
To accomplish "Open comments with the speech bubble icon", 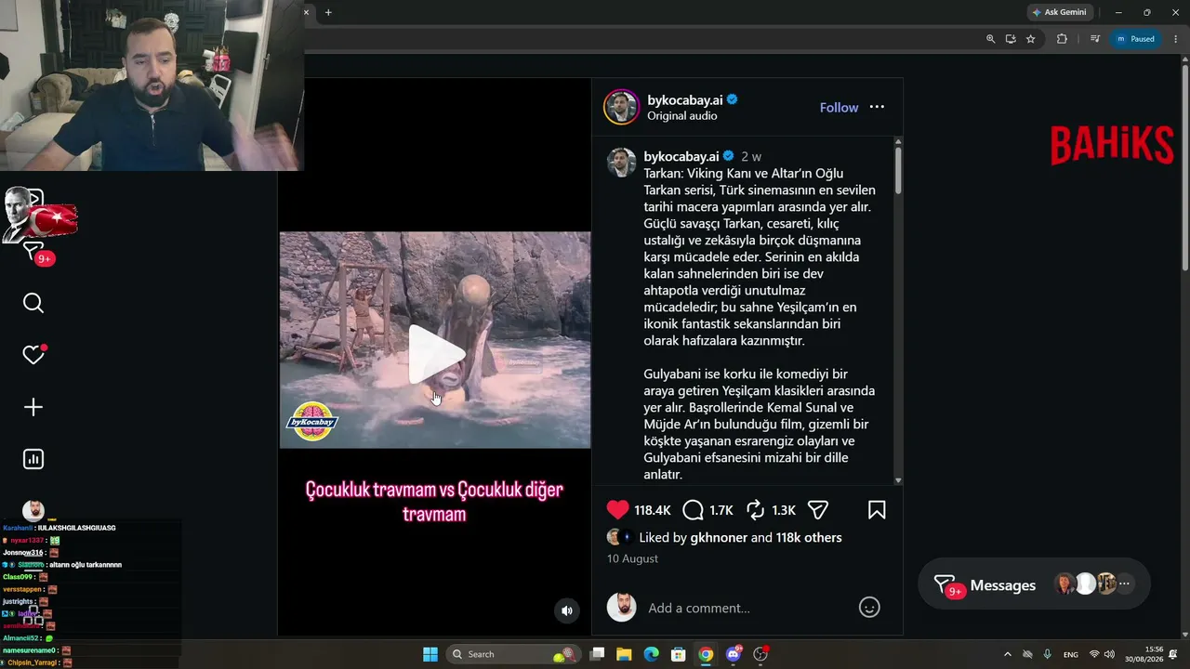I will coord(694,510).
